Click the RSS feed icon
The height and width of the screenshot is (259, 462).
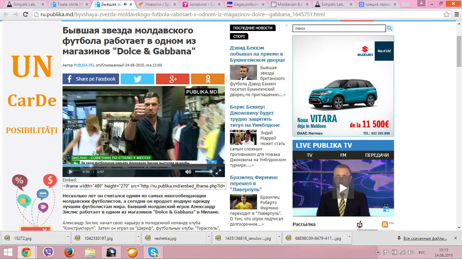click(385, 224)
